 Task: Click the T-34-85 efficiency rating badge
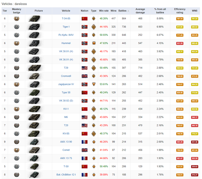(x=180, y=19)
